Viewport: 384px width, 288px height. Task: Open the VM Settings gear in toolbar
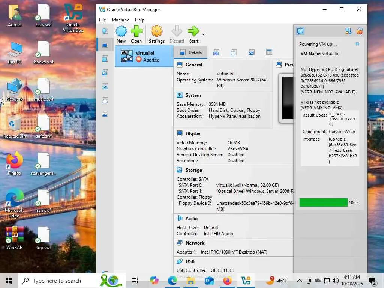(156, 34)
